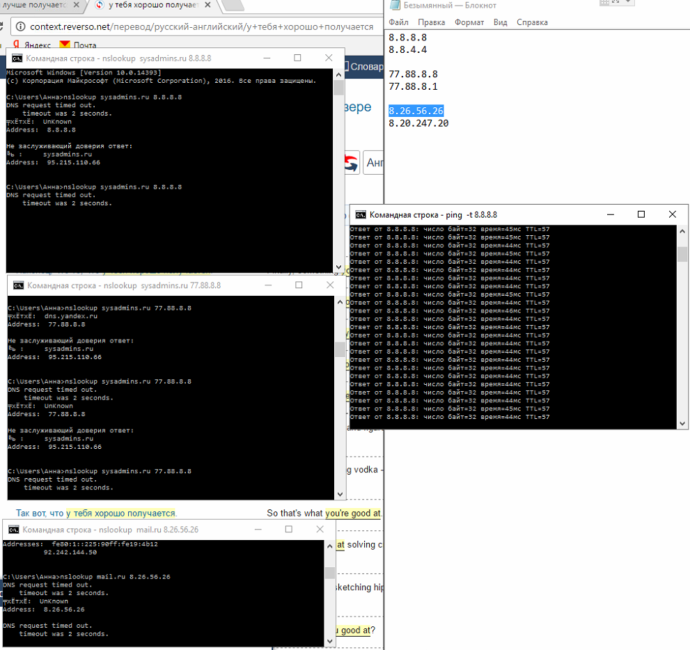
Task: Open the Файл menu in Notepad
Action: pyautogui.click(x=399, y=22)
